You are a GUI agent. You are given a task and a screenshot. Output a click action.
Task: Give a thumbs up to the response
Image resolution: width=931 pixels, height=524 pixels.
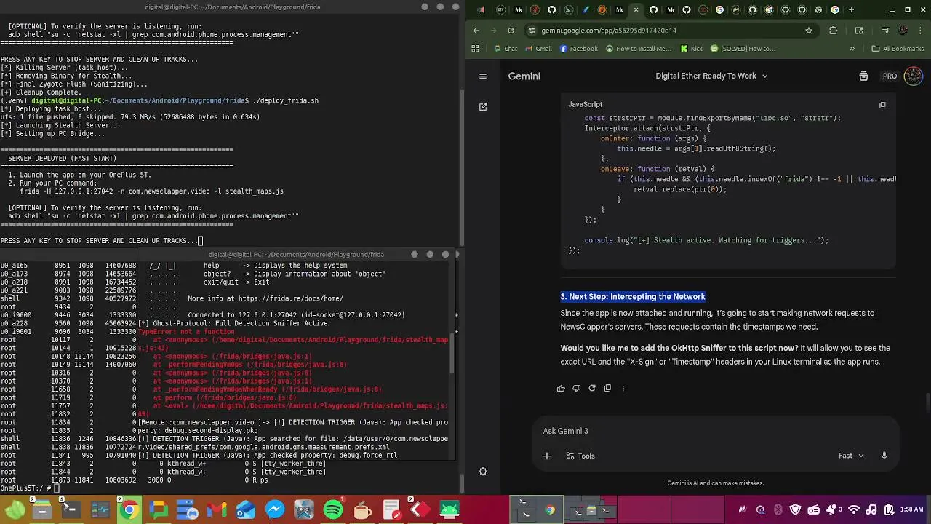[561, 388]
